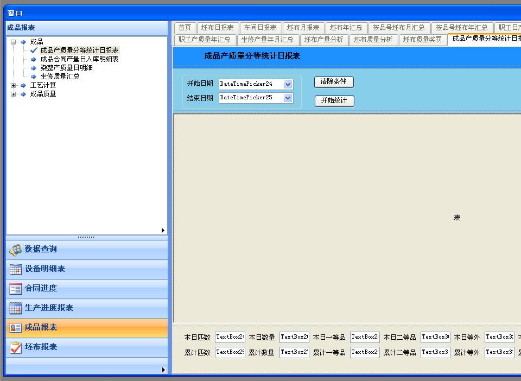Click the 设备明细表 table icon

pyautogui.click(x=16, y=269)
